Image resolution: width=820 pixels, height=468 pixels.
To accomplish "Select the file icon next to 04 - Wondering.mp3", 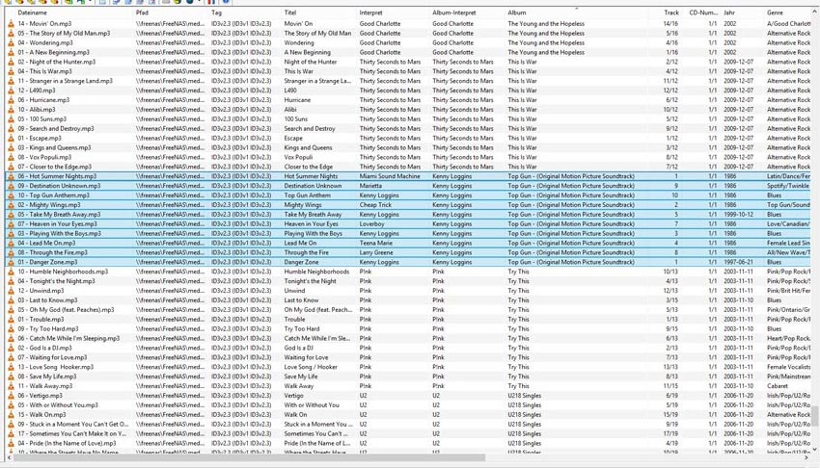I will 11,42.
